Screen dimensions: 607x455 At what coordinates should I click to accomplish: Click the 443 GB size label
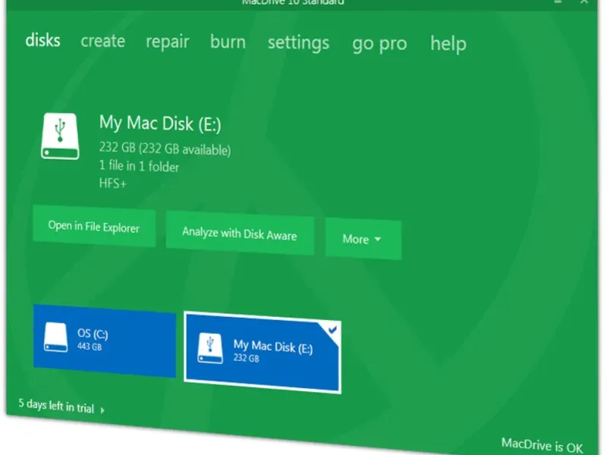point(90,347)
